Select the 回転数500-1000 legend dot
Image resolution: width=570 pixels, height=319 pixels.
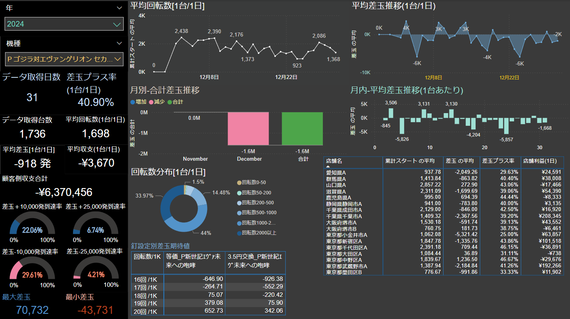tap(239, 213)
